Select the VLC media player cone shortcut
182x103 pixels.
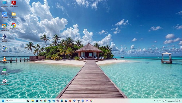5,60
